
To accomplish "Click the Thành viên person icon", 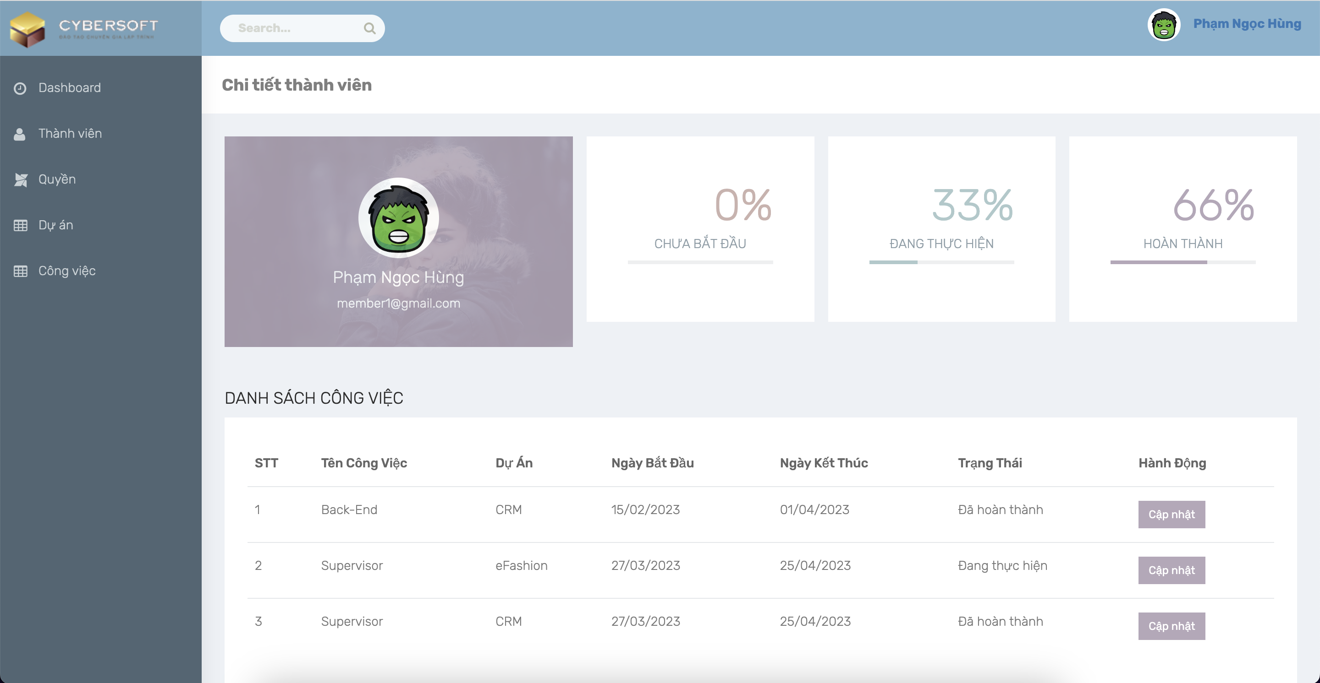I will pos(19,134).
